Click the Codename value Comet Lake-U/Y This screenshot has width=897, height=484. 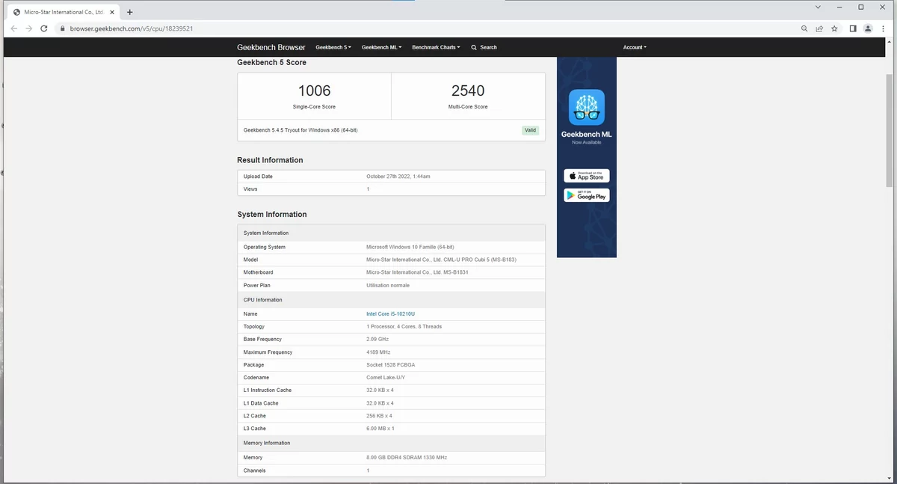387,378
